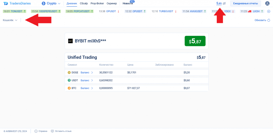Click Обновить to refresh the wallet
The height and width of the screenshot is (134, 273).
tap(262, 20)
